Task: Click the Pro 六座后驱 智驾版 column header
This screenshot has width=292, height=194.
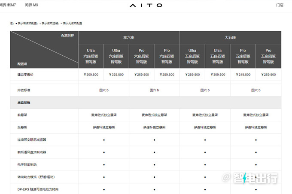Action: point(142,56)
